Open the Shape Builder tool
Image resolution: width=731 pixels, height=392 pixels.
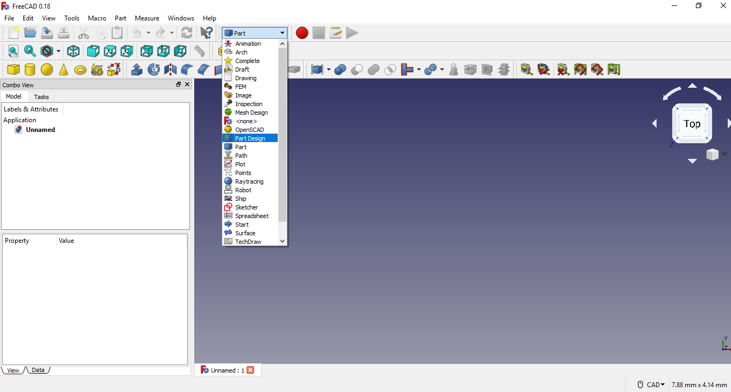click(x=114, y=69)
